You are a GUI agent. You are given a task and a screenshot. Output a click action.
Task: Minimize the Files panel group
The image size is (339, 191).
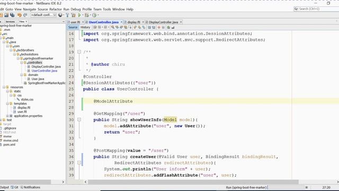[x=64, y=22]
